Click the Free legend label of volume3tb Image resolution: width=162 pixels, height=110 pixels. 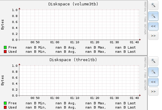coord(13,47)
